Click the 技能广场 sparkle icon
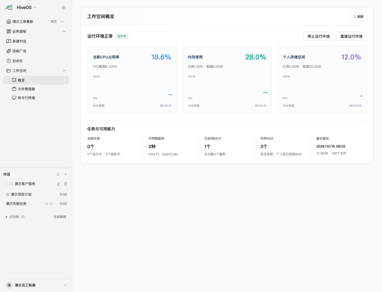Screen dimensions: 382x292 [x=9, y=51]
